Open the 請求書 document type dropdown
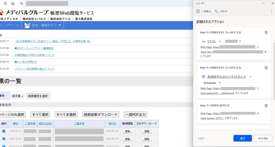This screenshot has height=147, width=275. tap(17, 96)
